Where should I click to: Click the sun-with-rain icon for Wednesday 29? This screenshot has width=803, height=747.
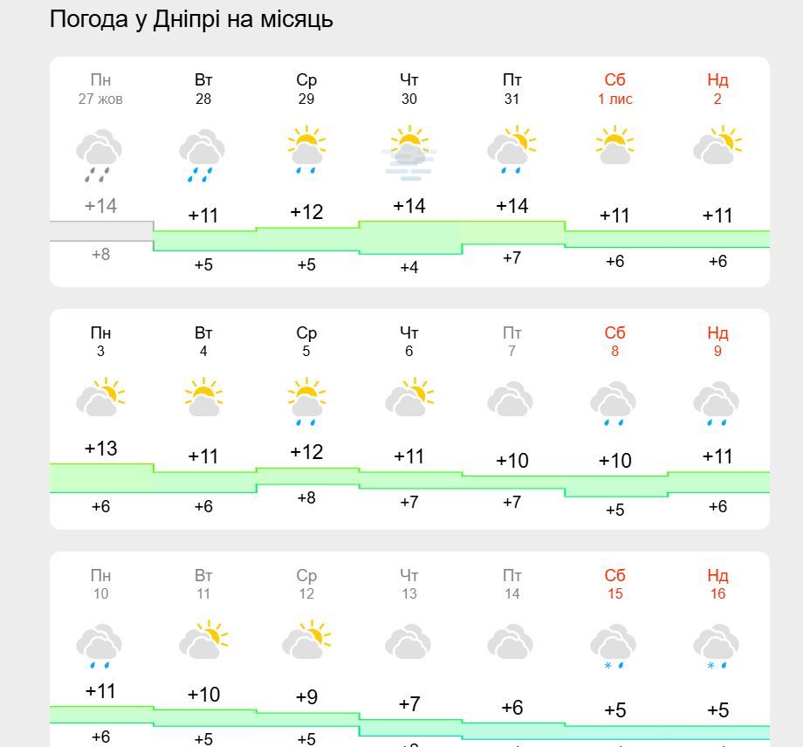306,150
